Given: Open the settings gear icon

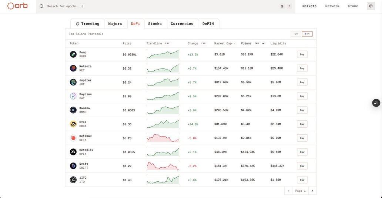Looking at the screenshot, I should (371, 6).
